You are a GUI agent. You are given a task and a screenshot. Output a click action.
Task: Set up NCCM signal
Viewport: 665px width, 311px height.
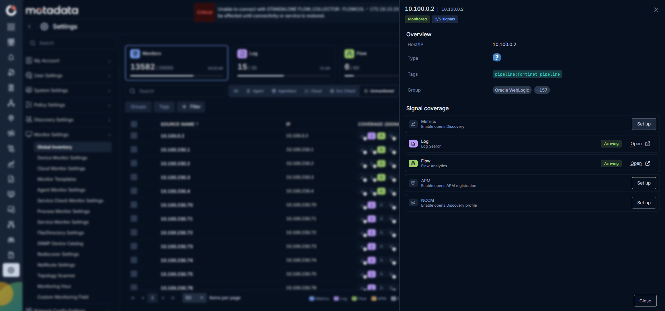pyautogui.click(x=644, y=203)
